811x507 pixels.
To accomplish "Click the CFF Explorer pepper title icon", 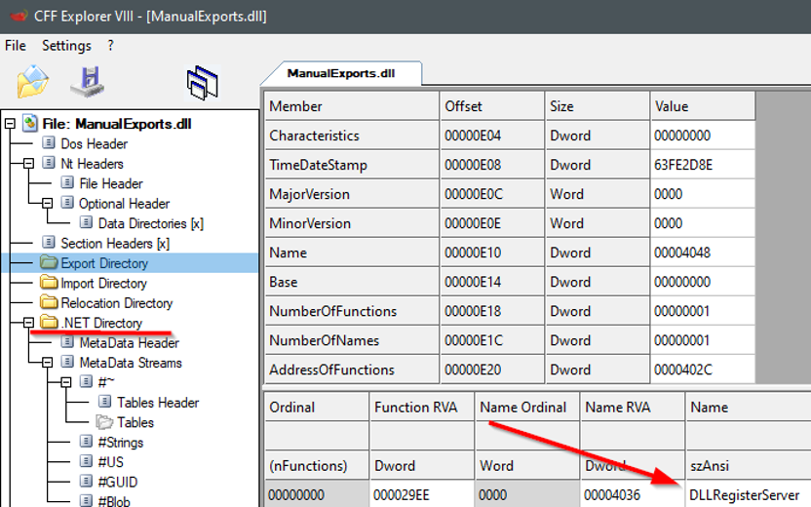I will pyautogui.click(x=19, y=16).
